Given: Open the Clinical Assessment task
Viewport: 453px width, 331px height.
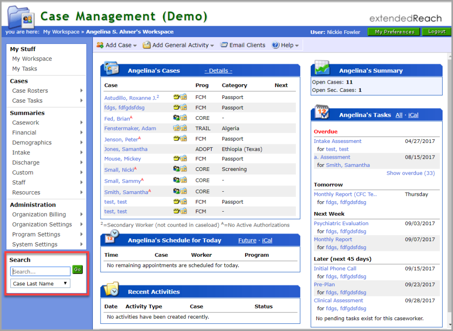Looking at the screenshot, I should click(x=338, y=300).
